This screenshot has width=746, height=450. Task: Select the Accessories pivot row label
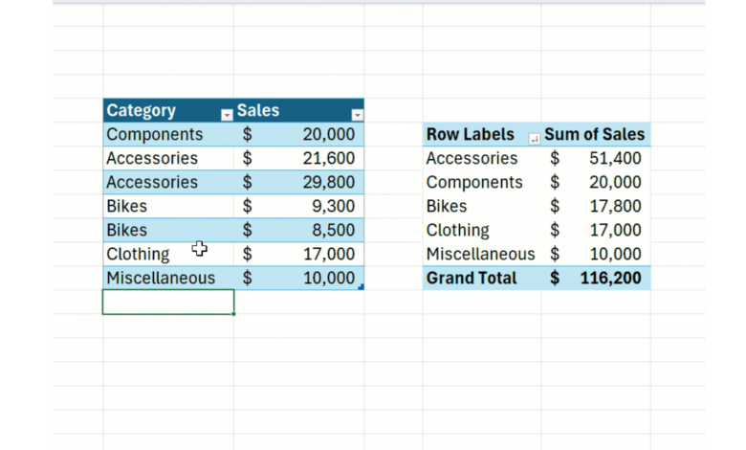tap(481, 158)
